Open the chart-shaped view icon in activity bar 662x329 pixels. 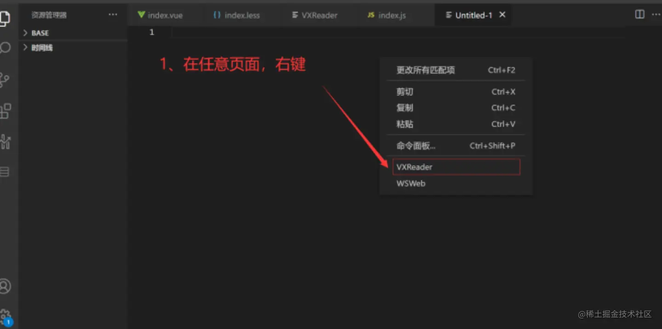click(x=5, y=142)
